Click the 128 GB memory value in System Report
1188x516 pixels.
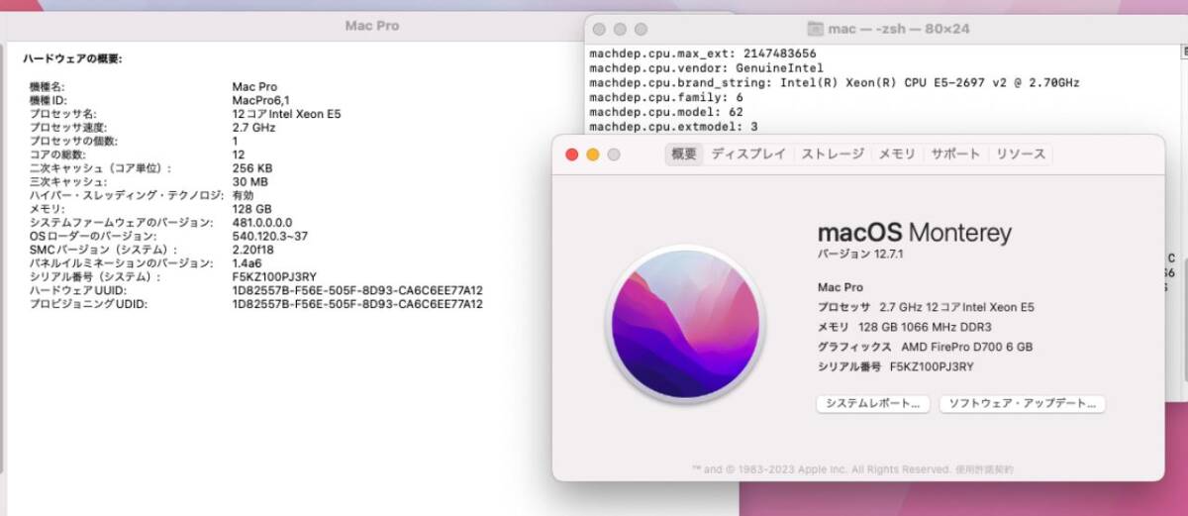pos(251,209)
